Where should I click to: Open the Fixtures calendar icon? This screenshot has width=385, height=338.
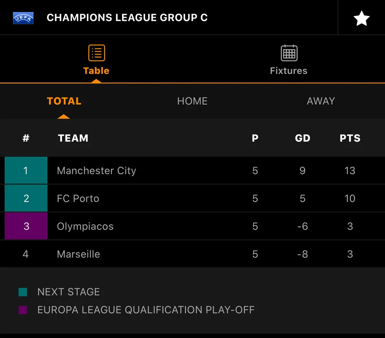289,53
